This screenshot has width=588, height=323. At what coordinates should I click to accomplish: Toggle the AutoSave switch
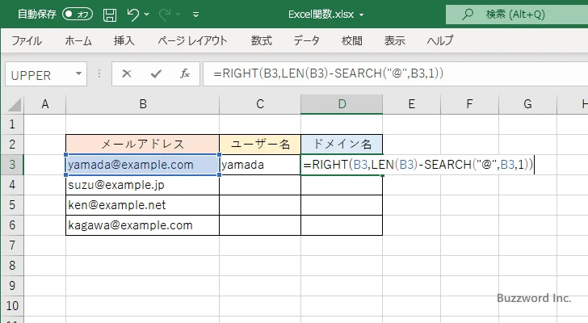coord(78,15)
